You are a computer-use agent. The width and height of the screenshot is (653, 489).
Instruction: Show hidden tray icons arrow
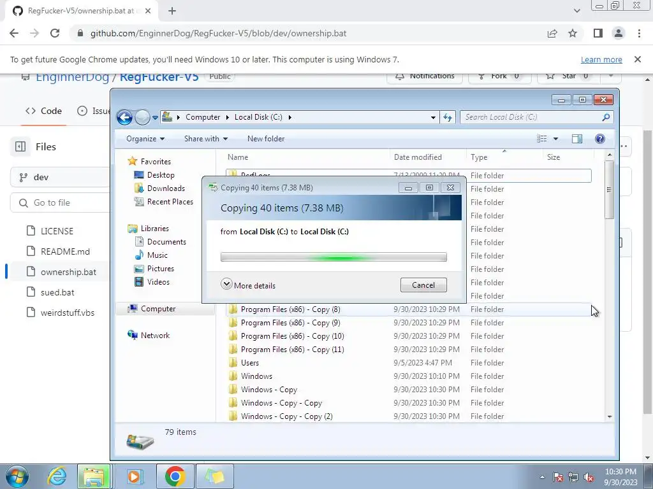tap(542, 477)
